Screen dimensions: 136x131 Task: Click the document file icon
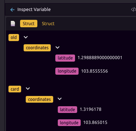(x=13, y=24)
